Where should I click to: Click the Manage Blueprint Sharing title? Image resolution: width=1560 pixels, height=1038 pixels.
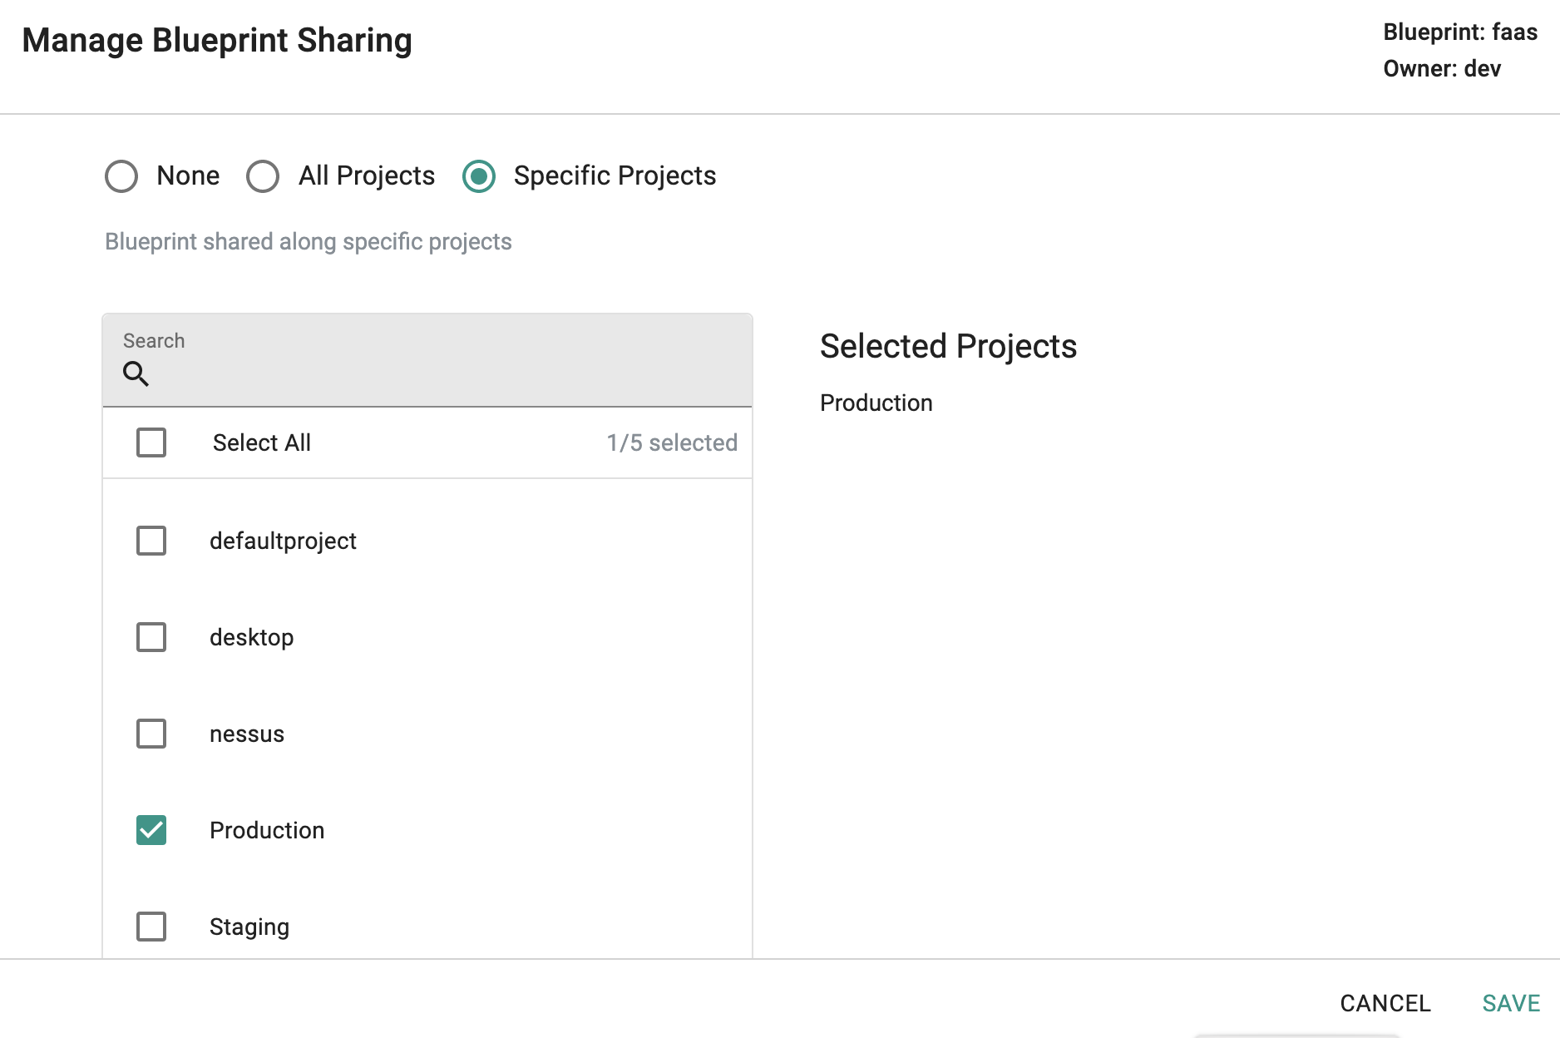(x=217, y=40)
